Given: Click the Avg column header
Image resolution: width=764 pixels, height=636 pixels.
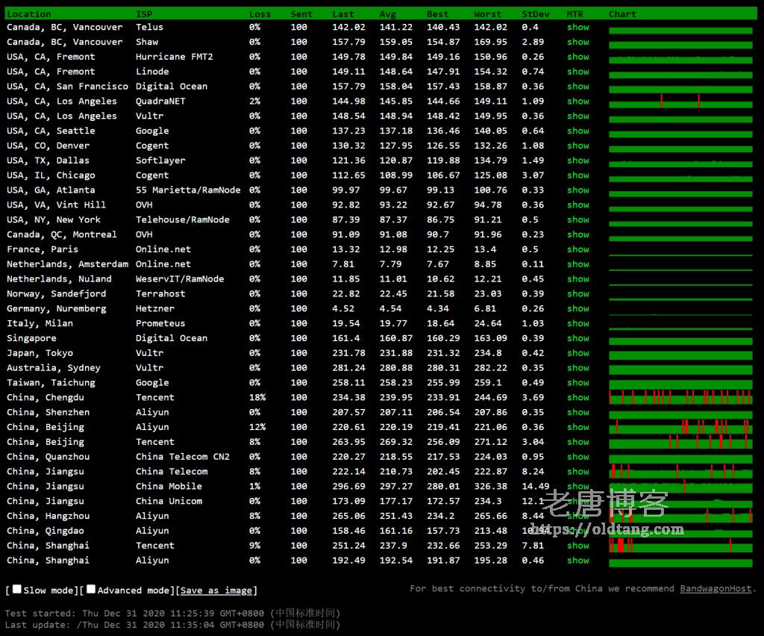Looking at the screenshot, I should (387, 14).
